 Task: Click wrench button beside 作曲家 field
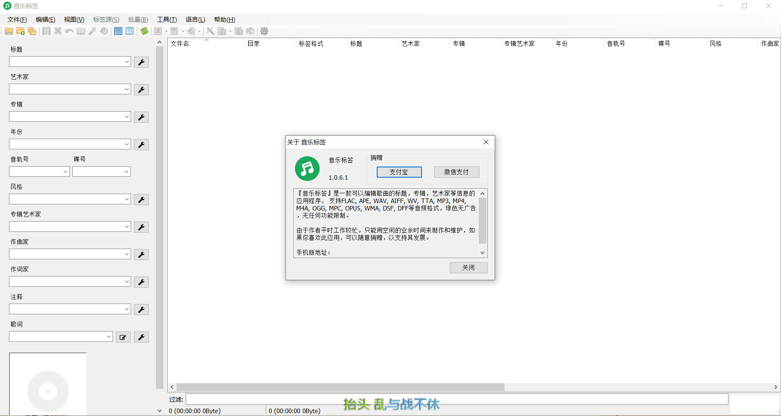pos(141,254)
